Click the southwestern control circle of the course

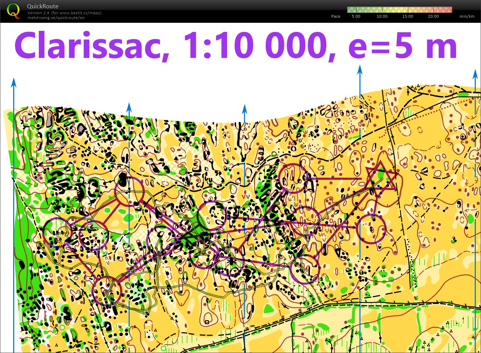coord(106,291)
